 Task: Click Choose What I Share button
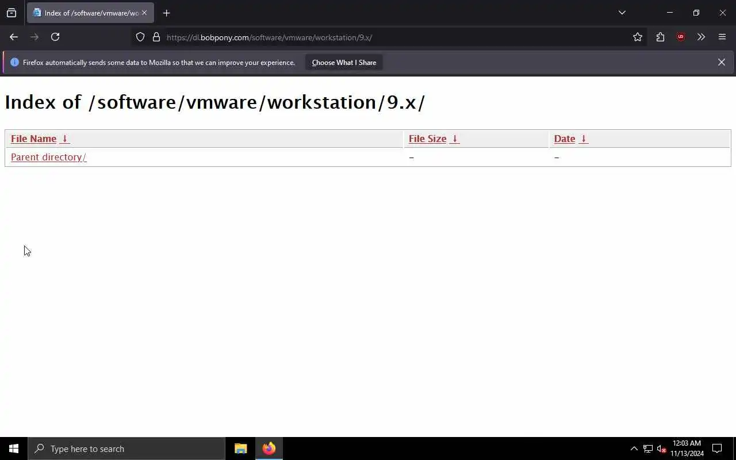pyautogui.click(x=344, y=63)
